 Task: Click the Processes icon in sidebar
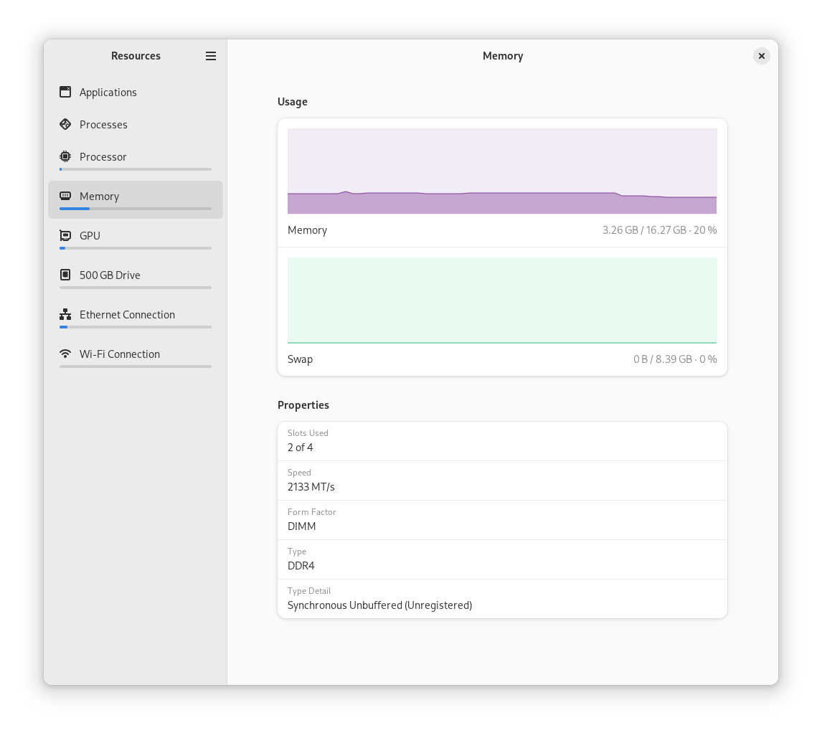65,124
